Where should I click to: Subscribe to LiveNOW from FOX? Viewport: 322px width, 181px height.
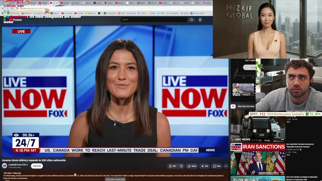[37, 166]
